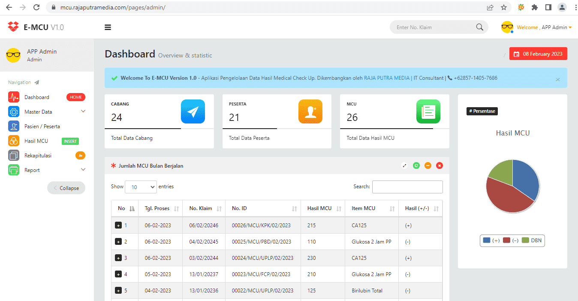Click the (+) legend swatch under Hasil MCU
Screen dimensions: 578x301
click(486, 241)
